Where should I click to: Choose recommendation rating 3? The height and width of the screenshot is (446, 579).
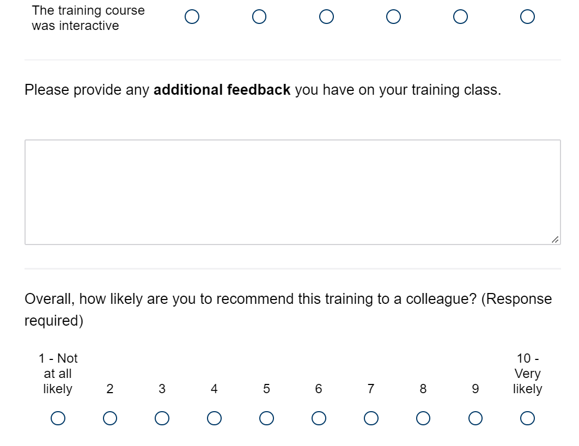click(162, 418)
